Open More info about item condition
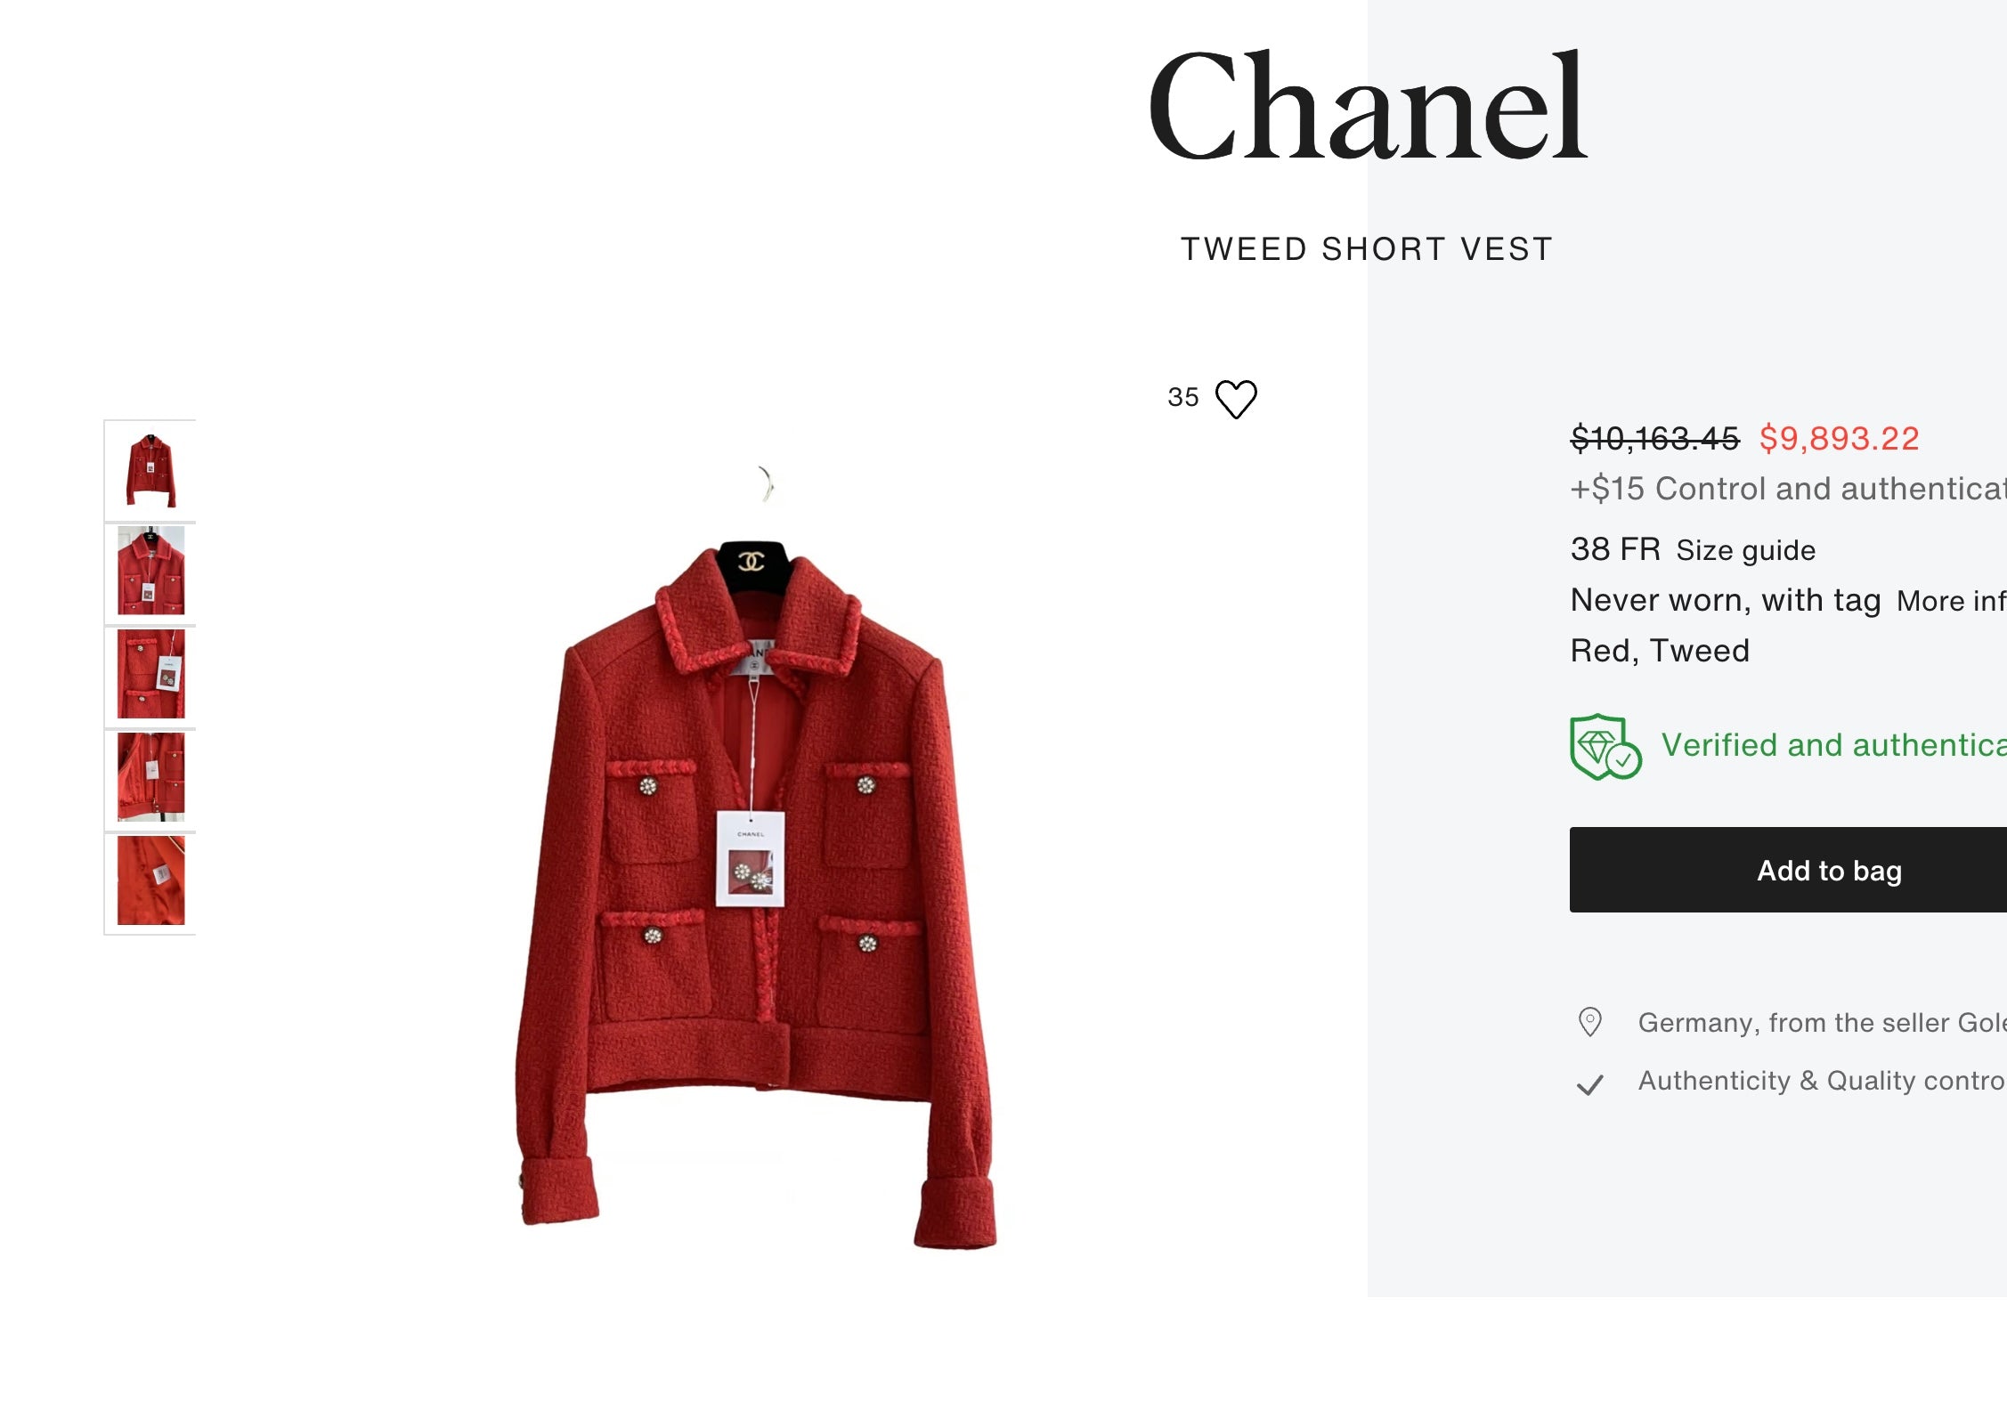 tap(1951, 601)
